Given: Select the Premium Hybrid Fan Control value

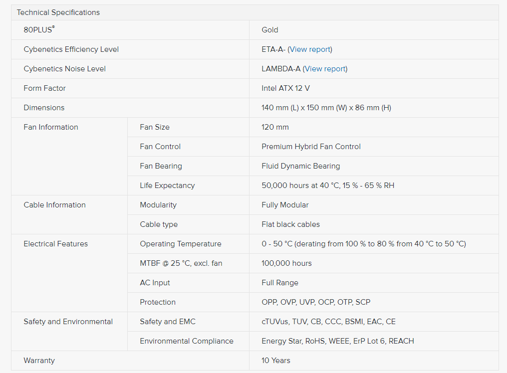Looking at the screenshot, I should coord(311,147).
